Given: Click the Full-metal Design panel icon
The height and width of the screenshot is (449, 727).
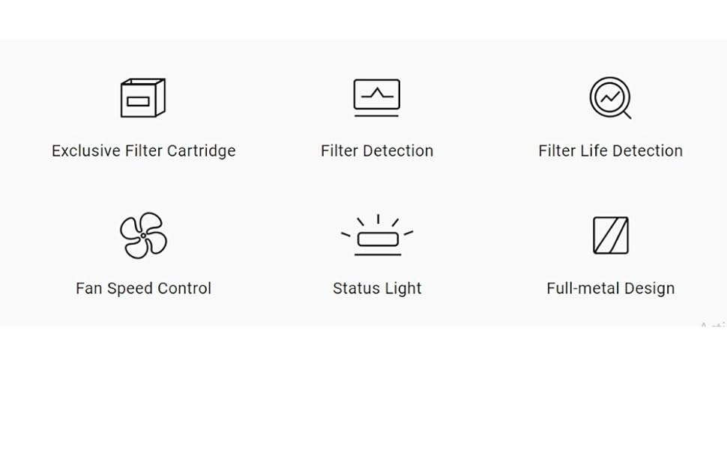Looking at the screenshot, I should 611,236.
